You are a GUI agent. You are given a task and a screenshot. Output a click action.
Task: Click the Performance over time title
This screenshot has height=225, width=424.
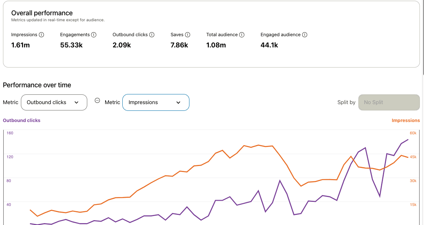[37, 85]
